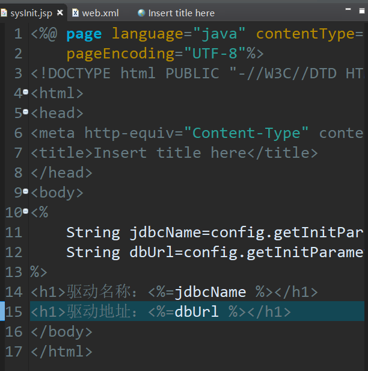Image resolution: width=368 pixels, height=371 pixels.
Task: Open the web.xml editor tab
Action: pos(96,13)
